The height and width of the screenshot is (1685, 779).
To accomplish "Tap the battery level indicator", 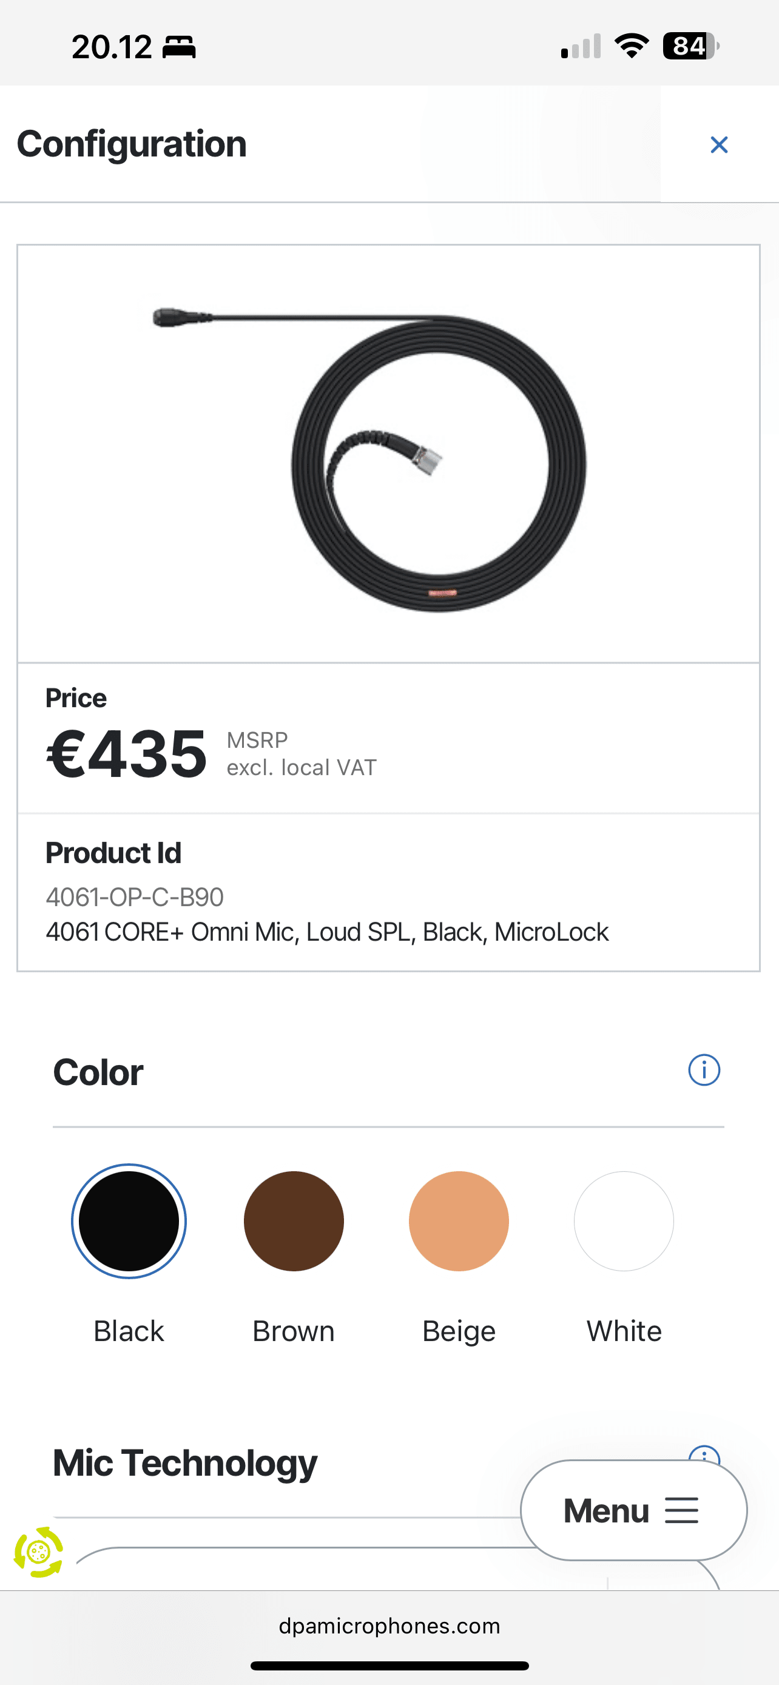I will click(690, 47).
